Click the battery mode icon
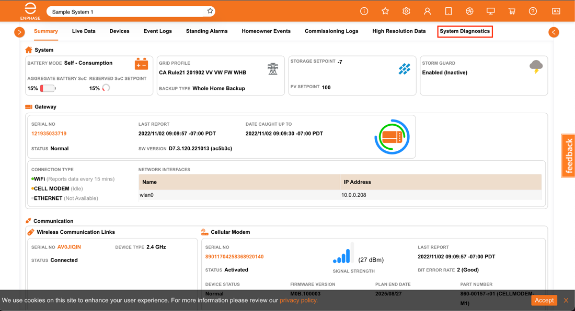575x311 pixels. [141, 64]
